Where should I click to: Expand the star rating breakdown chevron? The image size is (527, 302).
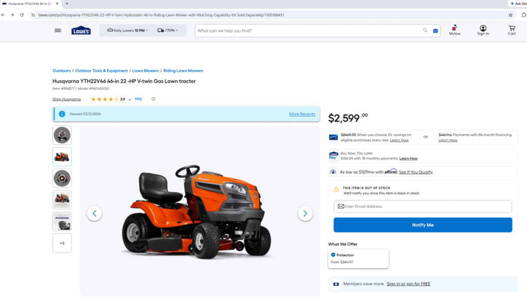[130, 99]
